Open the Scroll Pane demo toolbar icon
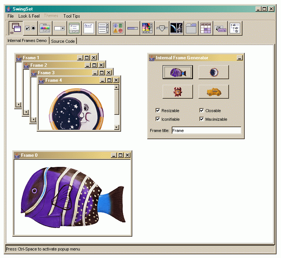This screenshot has width=281, height=258. 147,28
